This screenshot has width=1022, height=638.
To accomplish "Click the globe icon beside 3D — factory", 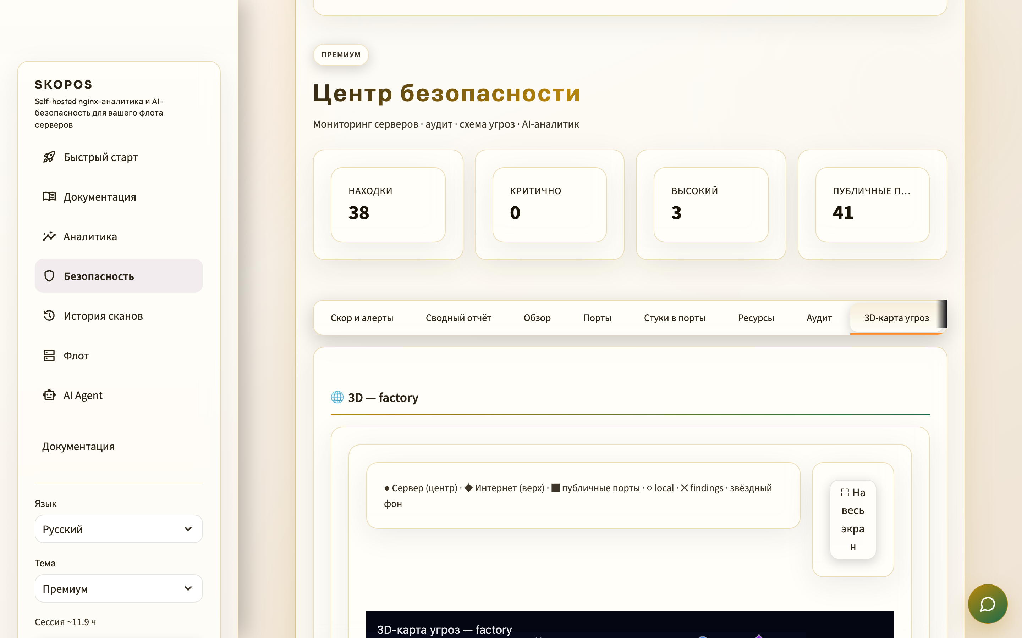I will coord(337,397).
